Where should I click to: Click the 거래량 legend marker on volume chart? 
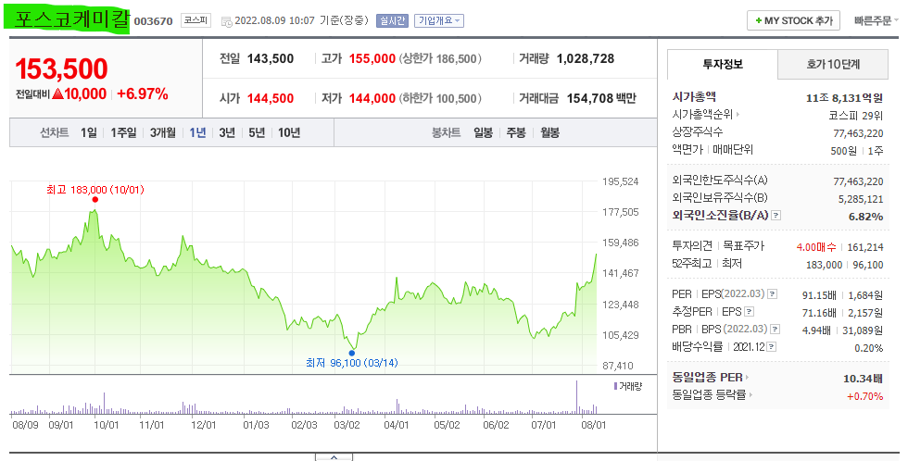click(x=615, y=386)
